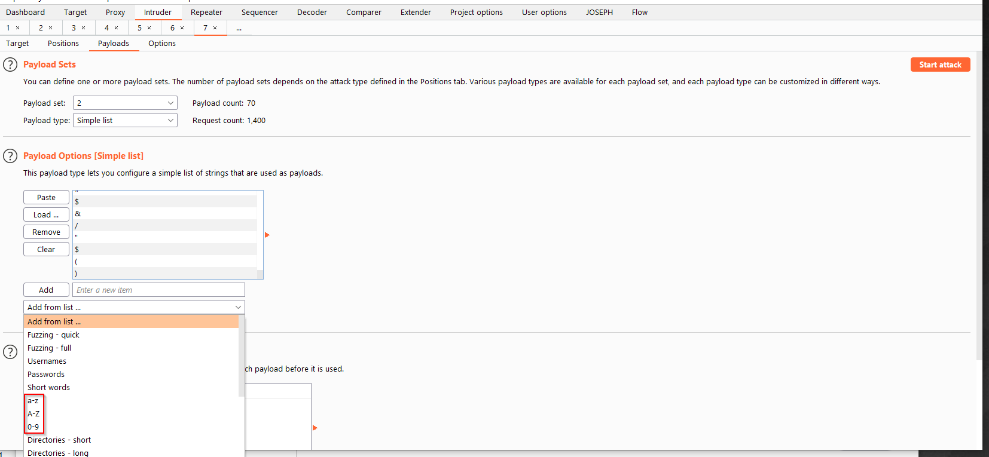Open Intruder Options sub-tab
This screenshot has height=457, width=989.
tap(162, 44)
